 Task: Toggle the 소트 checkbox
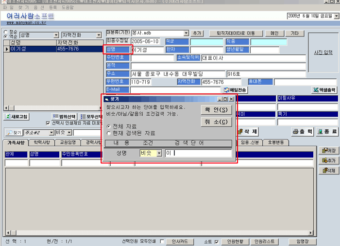point(216,241)
